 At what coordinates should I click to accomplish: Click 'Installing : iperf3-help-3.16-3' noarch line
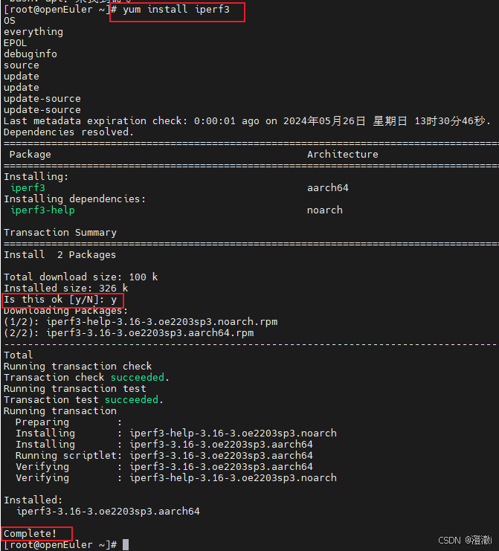click(x=176, y=434)
